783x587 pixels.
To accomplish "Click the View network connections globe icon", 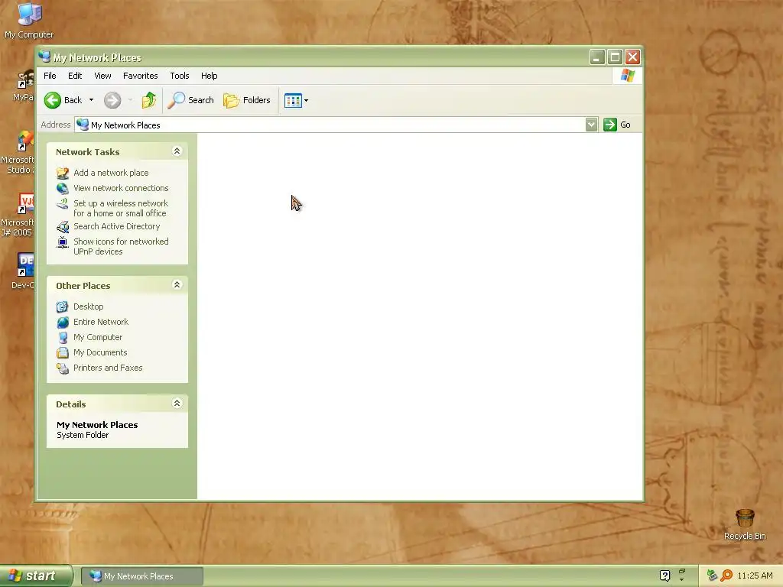I will click(x=63, y=189).
